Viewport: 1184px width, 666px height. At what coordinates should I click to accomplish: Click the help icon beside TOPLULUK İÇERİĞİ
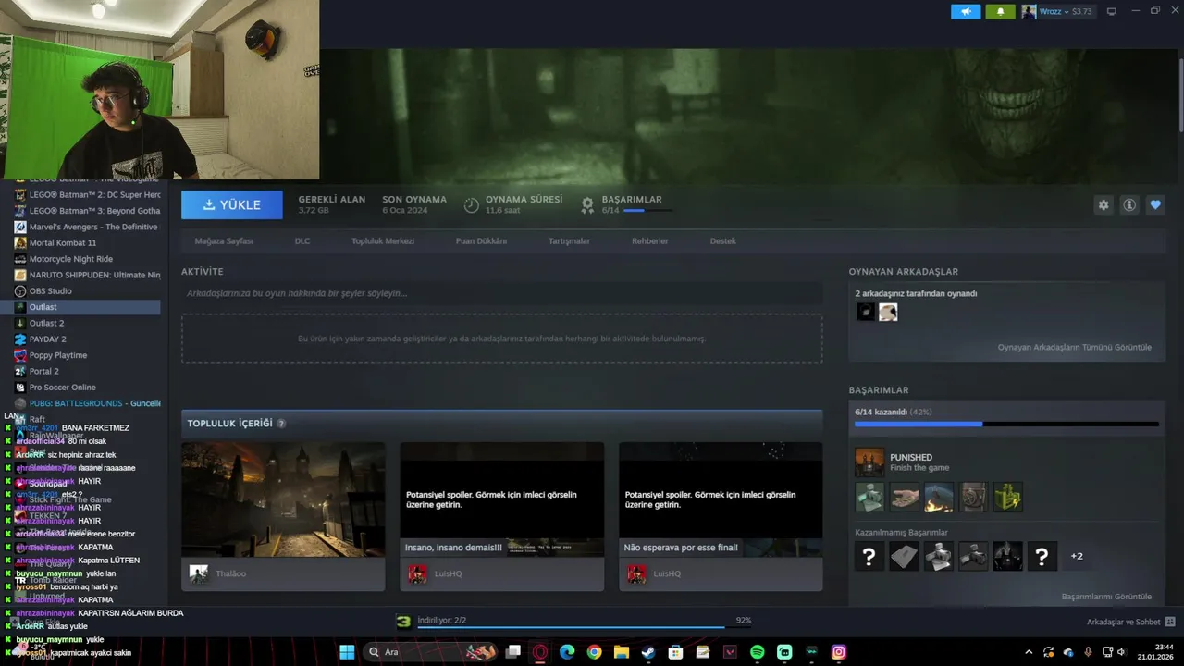(281, 424)
